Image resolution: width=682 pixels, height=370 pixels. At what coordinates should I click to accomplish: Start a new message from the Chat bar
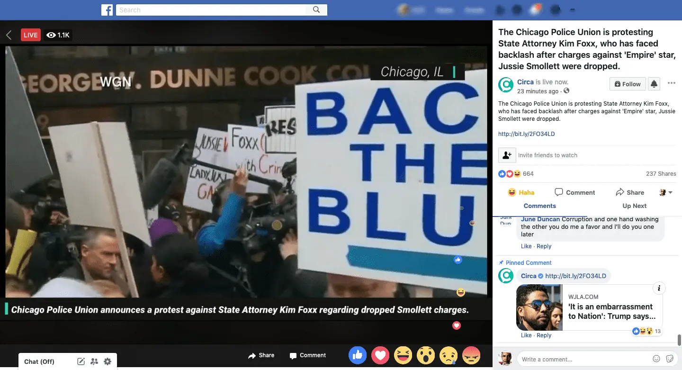(x=81, y=361)
